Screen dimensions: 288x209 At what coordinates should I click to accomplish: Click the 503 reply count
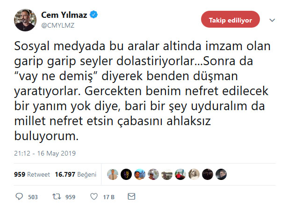click(x=33, y=197)
